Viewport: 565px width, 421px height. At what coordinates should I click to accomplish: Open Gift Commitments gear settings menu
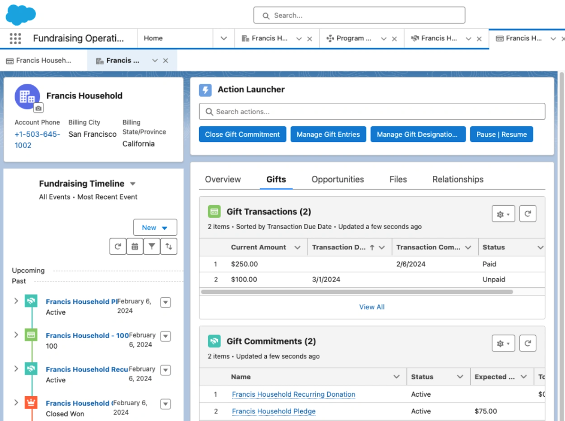coord(503,343)
